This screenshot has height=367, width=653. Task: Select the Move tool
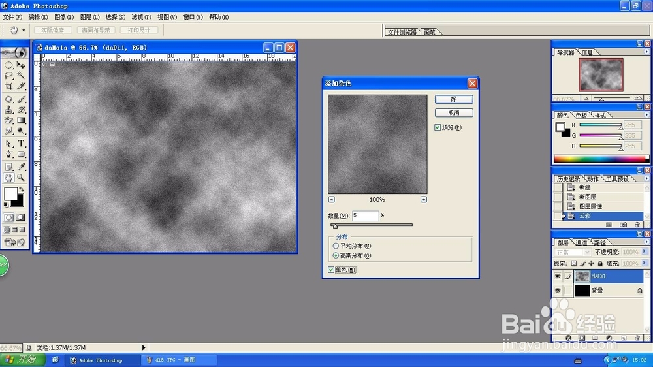click(21, 65)
